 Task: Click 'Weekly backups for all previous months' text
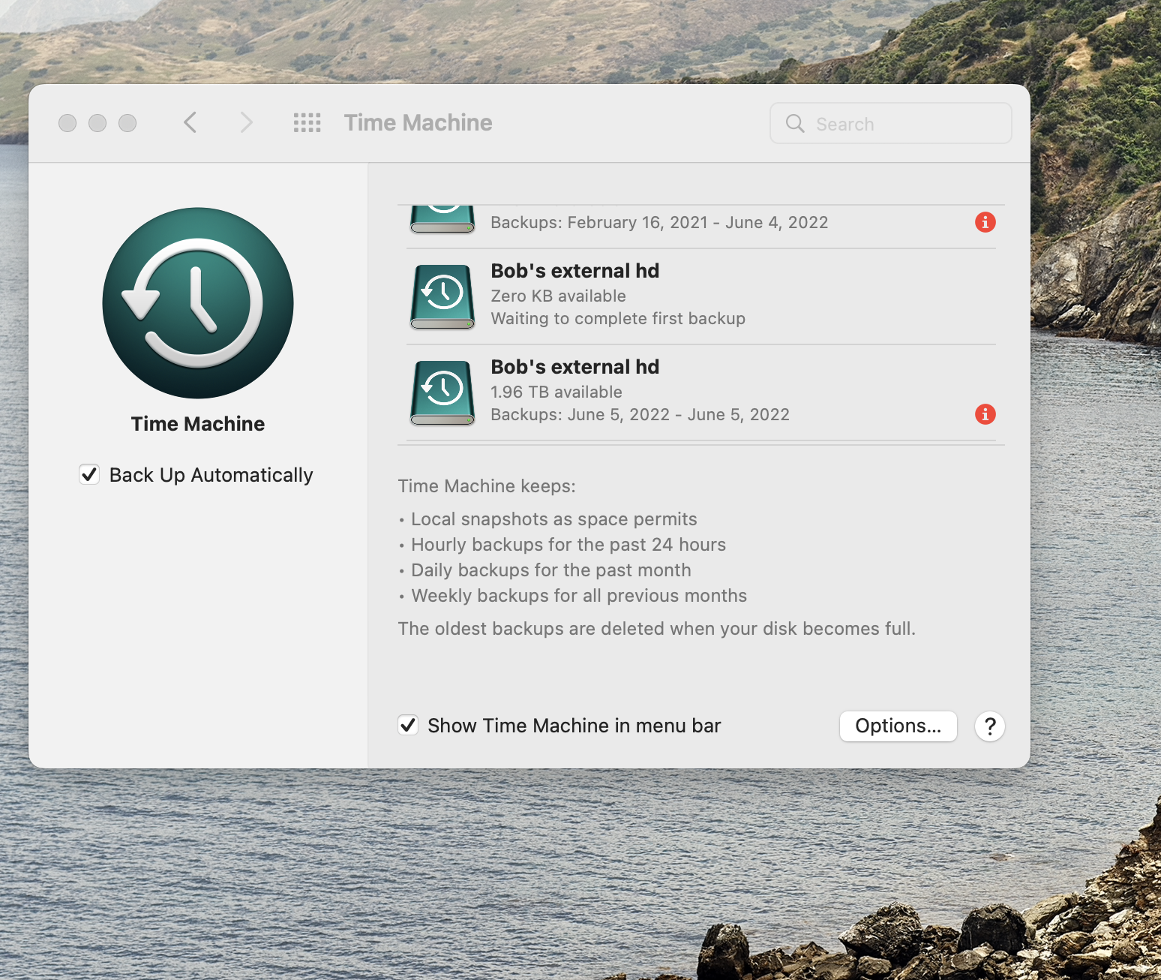point(579,596)
